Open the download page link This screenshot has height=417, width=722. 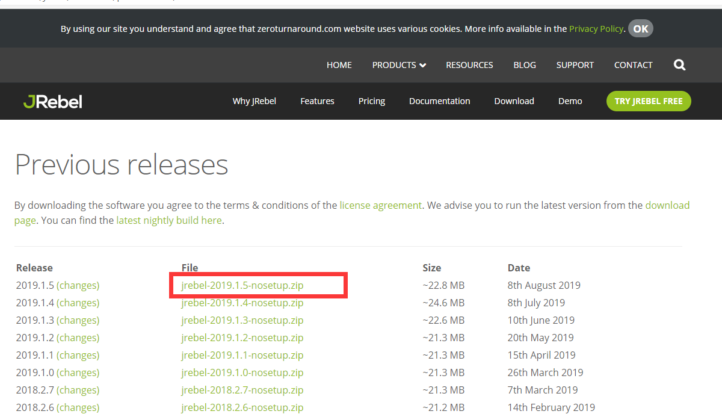pos(668,205)
